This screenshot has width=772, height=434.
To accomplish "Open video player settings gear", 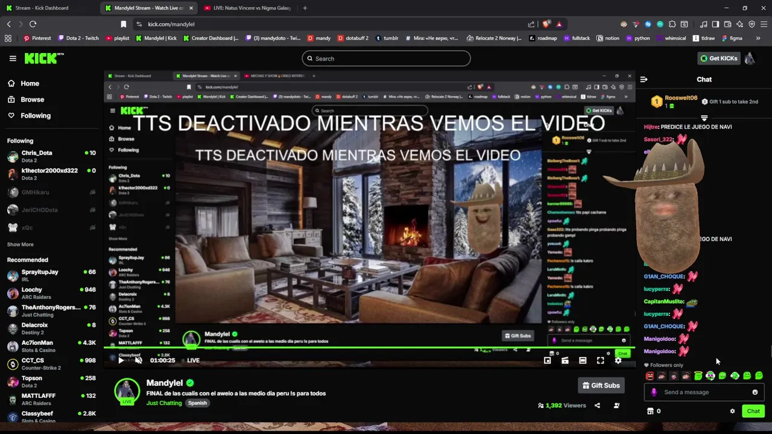I will click(x=618, y=360).
